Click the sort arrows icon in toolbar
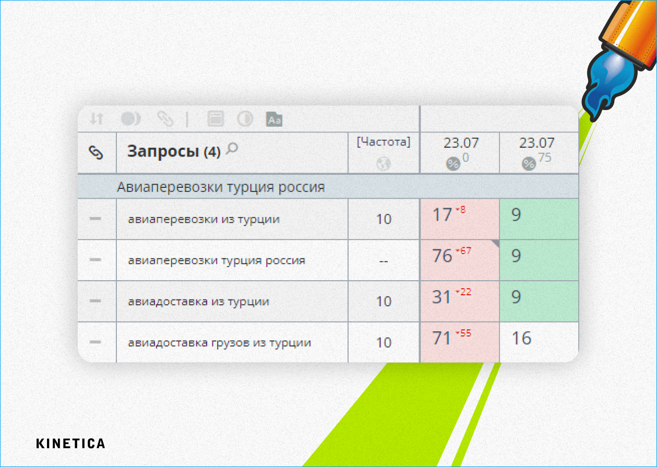 (x=97, y=119)
